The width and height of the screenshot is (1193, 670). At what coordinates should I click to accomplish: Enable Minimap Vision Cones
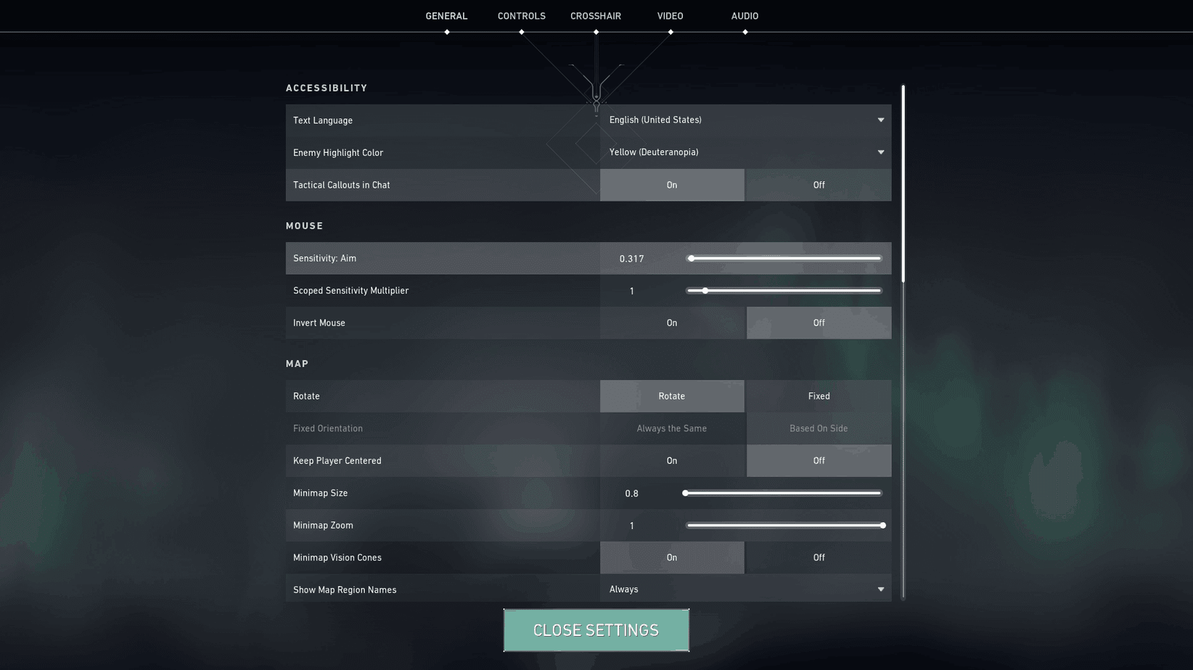click(x=672, y=558)
